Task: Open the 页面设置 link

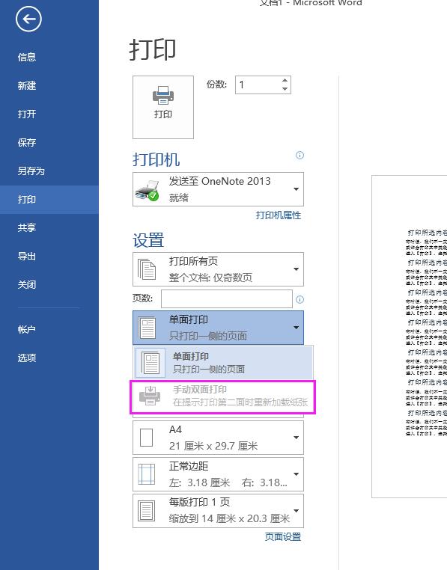Action: (283, 536)
